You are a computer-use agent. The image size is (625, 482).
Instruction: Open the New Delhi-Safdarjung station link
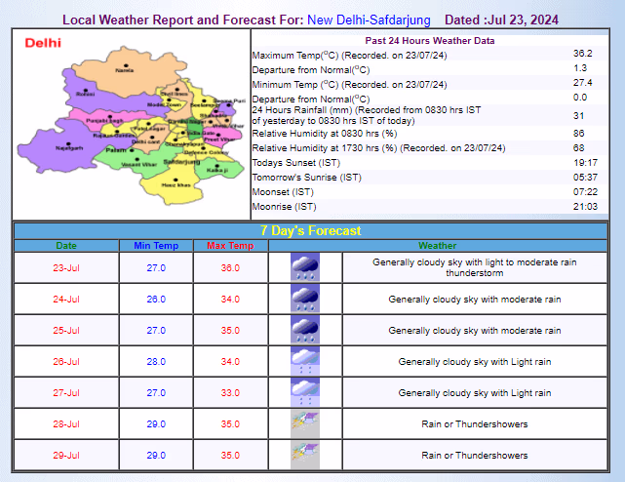click(369, 20)
